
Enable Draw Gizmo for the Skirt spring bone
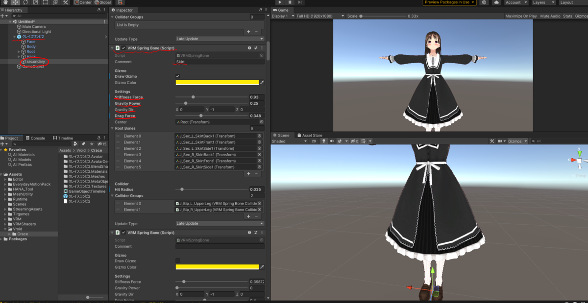(177, 76)
